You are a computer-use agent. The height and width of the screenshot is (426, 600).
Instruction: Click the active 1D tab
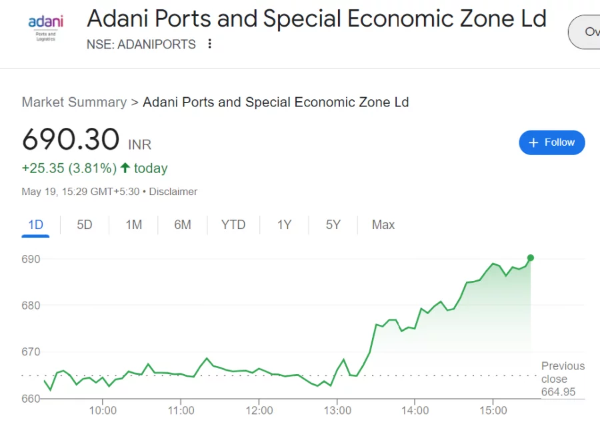[35, 225]
